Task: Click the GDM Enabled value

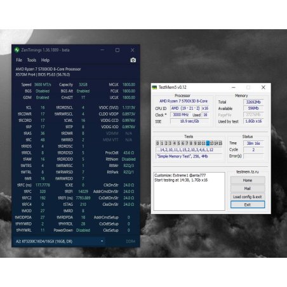Action: pos(43,98)
